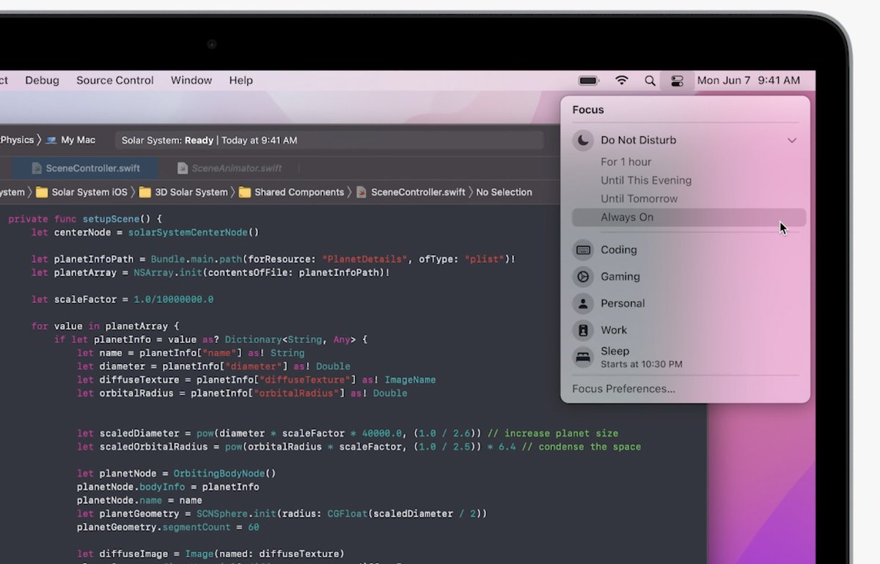
Task: Click OrbitingBodyNode() in code
Action: tap(224, 473)
